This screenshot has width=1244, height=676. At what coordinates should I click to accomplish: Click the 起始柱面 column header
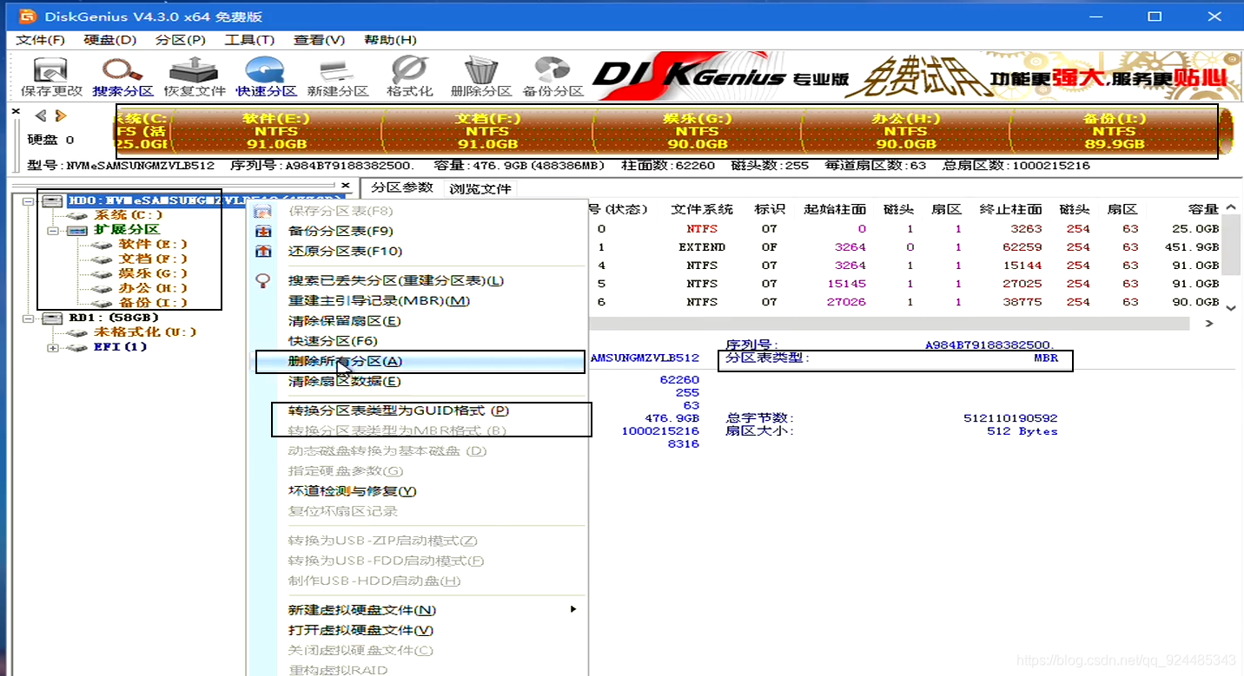coord(835,209)
